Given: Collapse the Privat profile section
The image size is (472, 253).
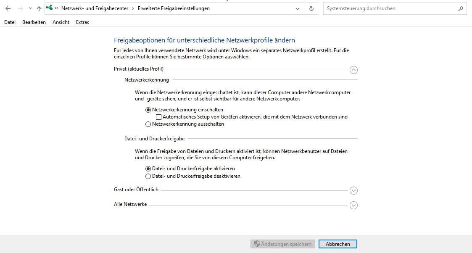Looking at the screenshot, I should click(353, 70).
